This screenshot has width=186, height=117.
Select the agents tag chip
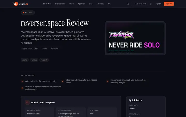[x=25, y=60]
